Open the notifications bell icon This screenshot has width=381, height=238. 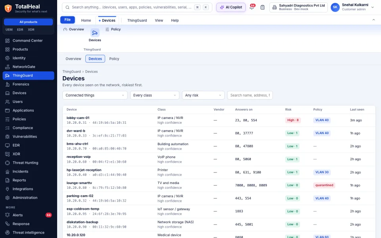252,7
